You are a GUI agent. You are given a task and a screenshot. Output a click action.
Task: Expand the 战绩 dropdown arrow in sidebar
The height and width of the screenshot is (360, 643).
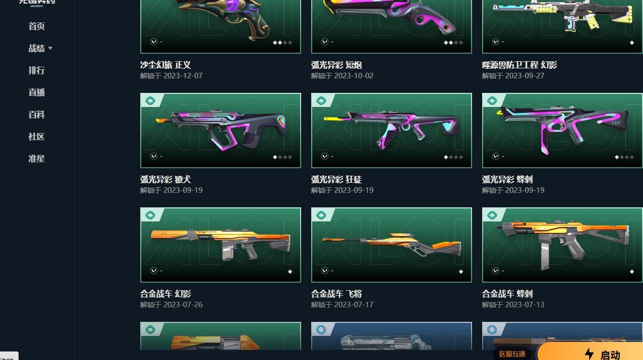(x=50, y=48)
